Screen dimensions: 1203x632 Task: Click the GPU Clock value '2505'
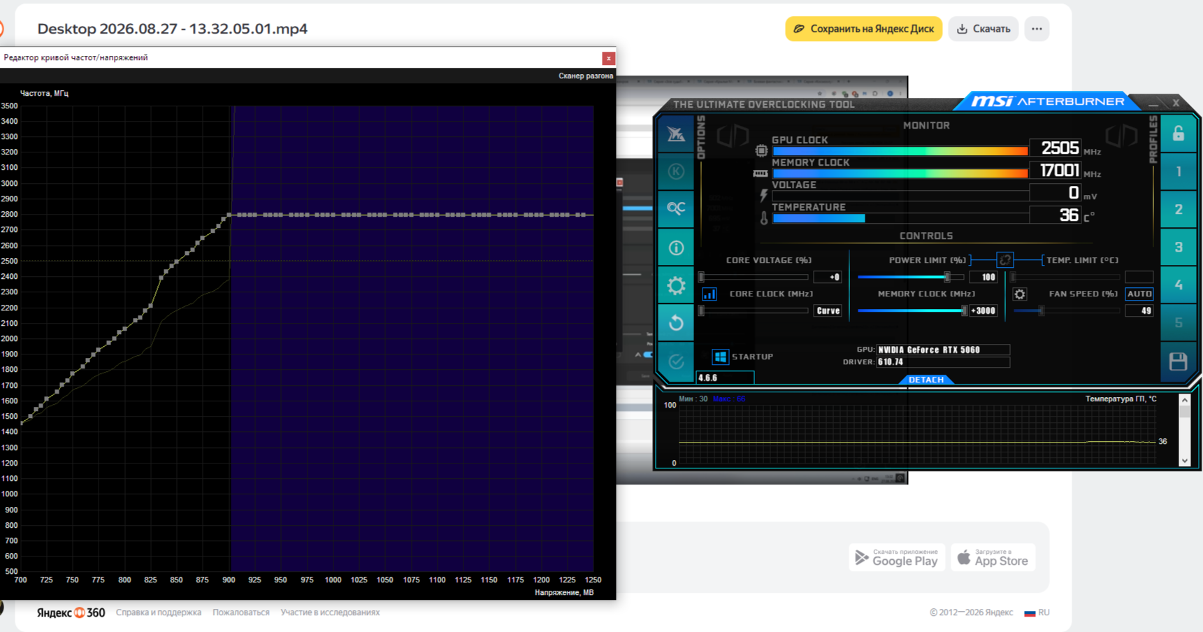pos(1060,148)
